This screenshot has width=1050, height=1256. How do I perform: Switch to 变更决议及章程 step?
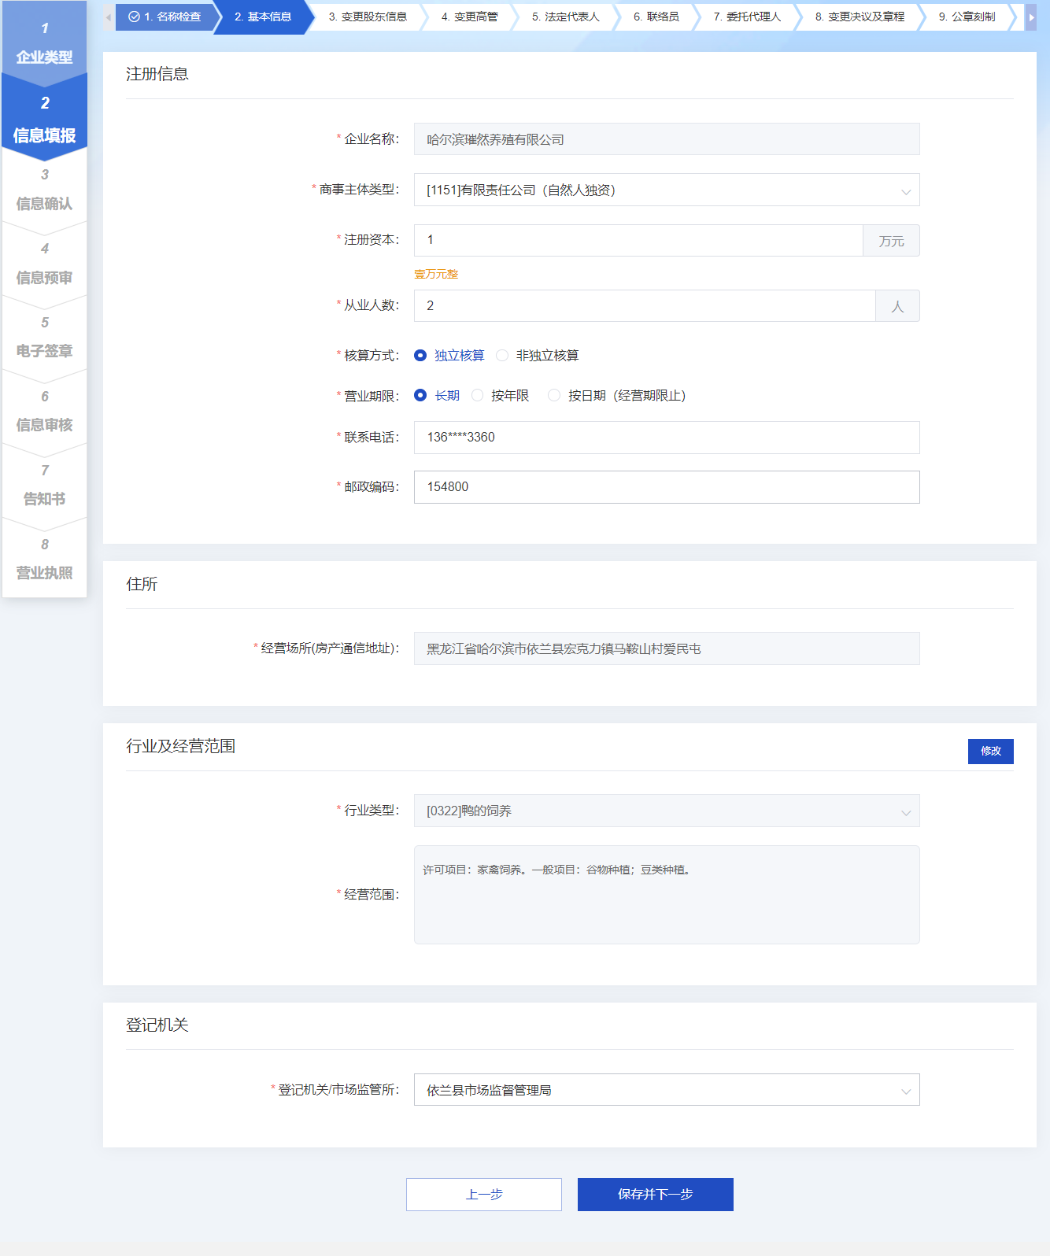tap(859, 17)
